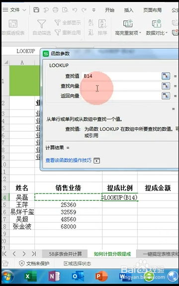Image resolution: width=179 pixels, height=286 pixels.
Task: Select the cell with value 32559
Action: (x=68, y=212)
